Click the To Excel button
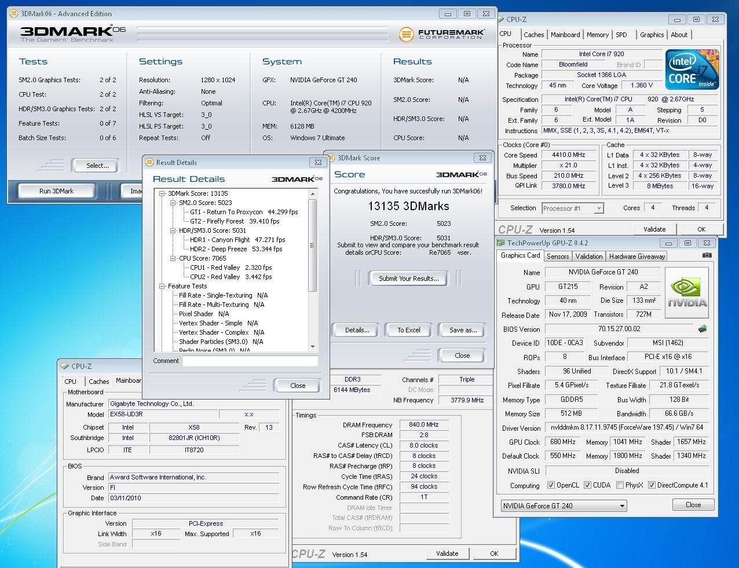 pos(409,330)
